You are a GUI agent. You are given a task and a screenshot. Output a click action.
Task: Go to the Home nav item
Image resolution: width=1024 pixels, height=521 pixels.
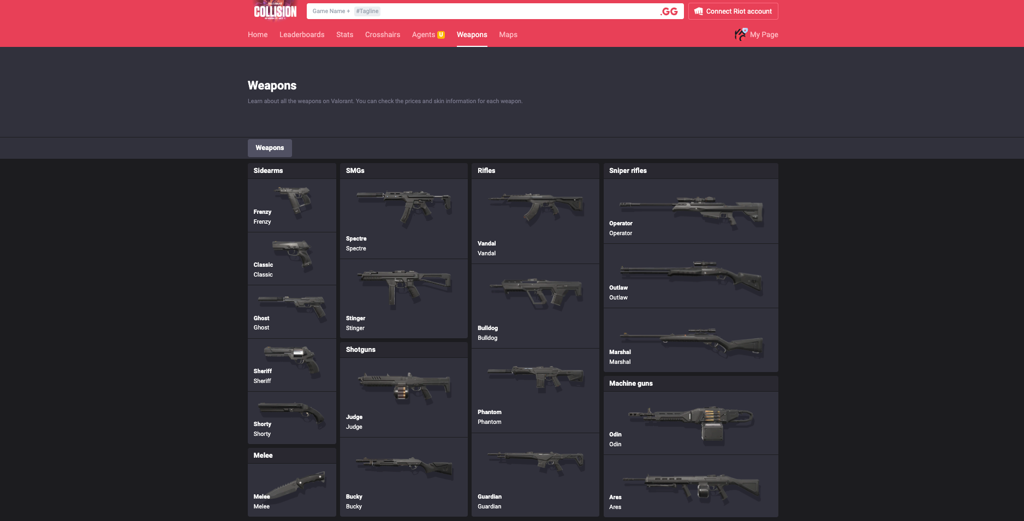258,35
